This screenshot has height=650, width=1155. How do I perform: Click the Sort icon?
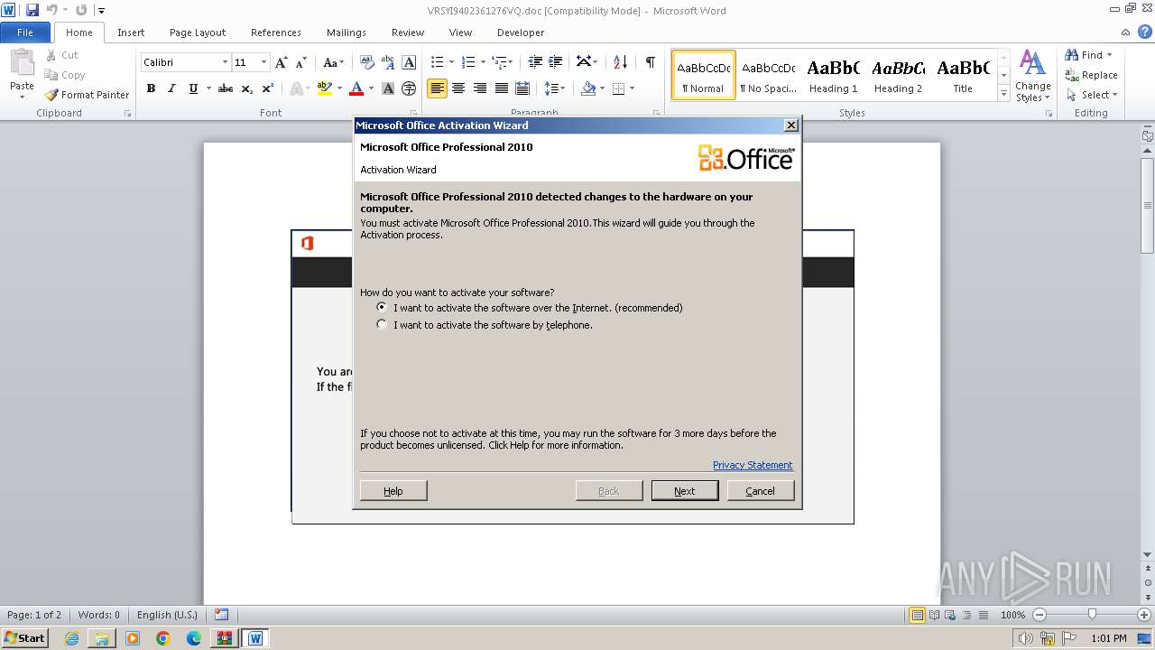point(620,62)
